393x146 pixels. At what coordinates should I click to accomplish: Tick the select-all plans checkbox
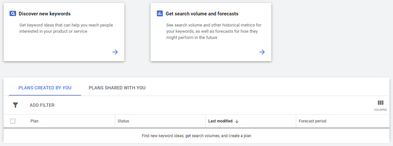click(13, 121)
